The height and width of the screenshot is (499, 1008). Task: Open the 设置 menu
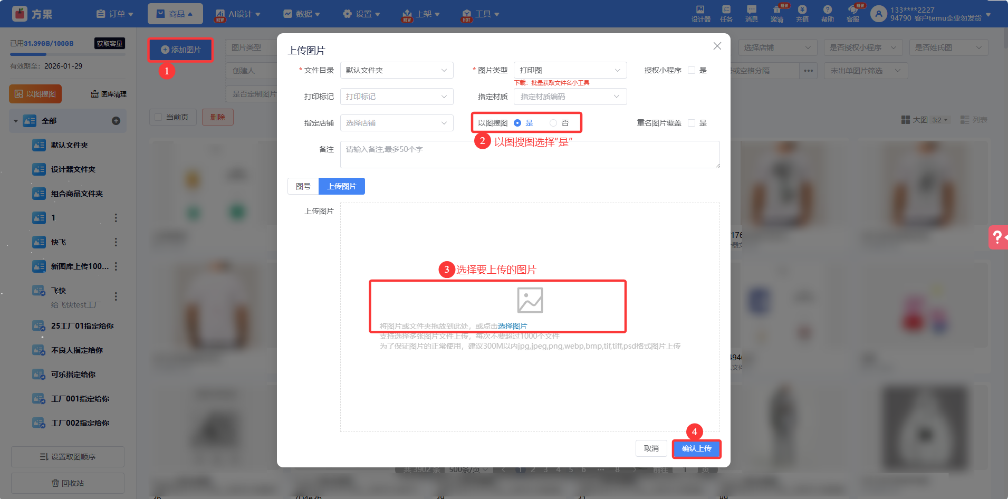point(361,14)
